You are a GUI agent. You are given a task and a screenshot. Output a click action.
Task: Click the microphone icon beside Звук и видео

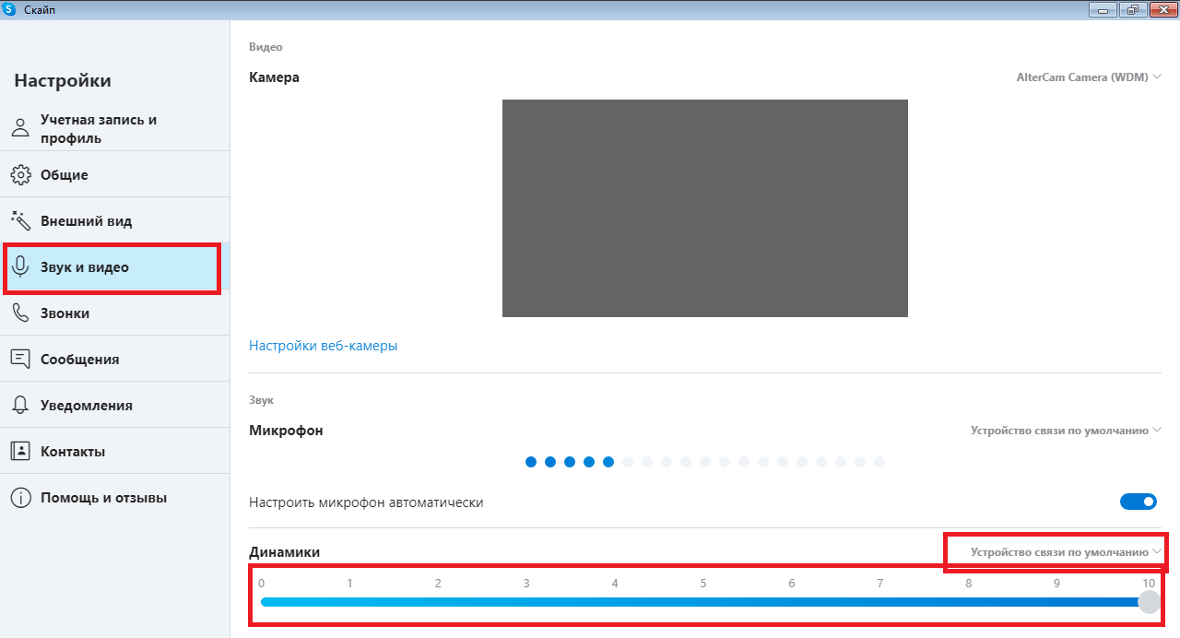pyautogui.click(x=20, y=267)
